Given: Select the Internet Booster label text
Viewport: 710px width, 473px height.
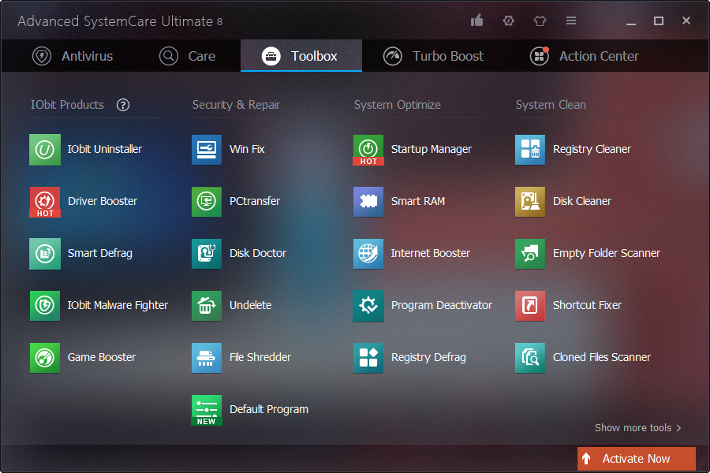Looking at the screenshot, I should click(x=431, y=254).
